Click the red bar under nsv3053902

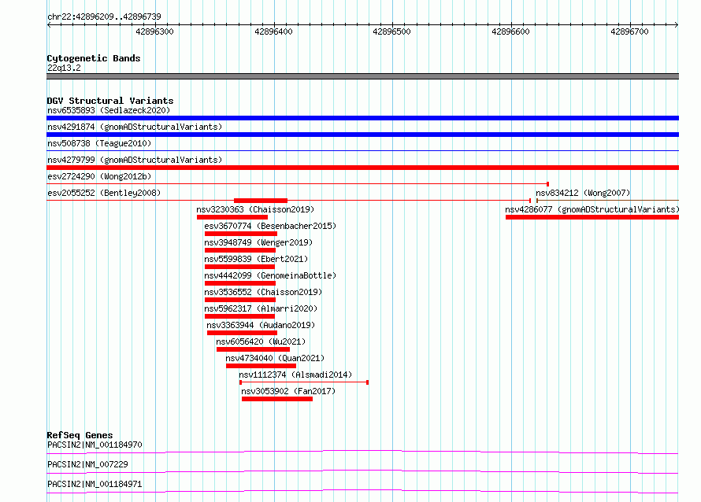(276, 399)
